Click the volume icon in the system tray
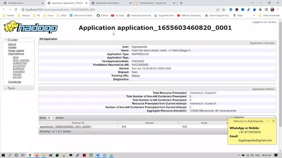282x158 pixels. (252, 155)
